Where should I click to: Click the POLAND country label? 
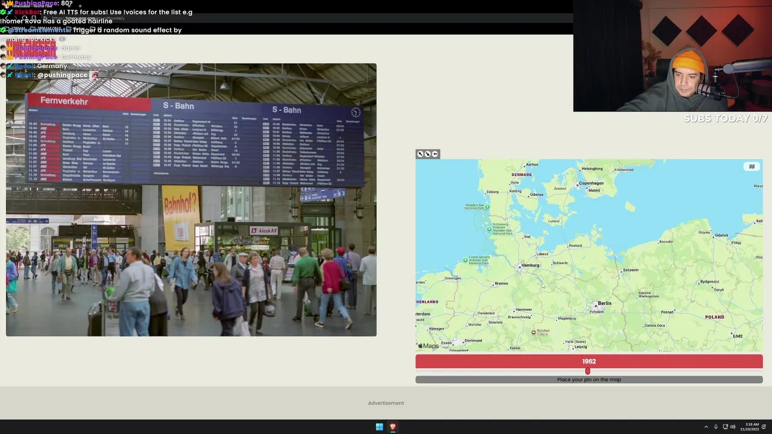coord(715,317)
